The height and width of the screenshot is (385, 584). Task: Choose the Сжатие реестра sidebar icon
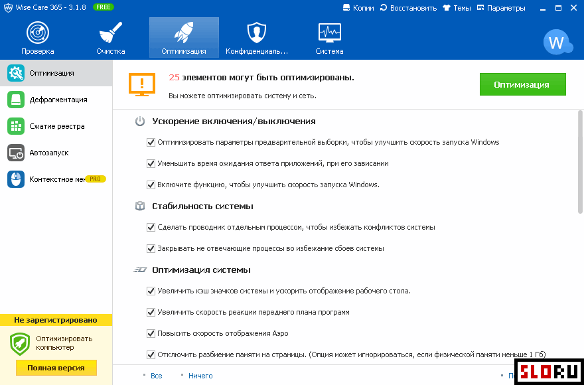(x=16, y=126)
